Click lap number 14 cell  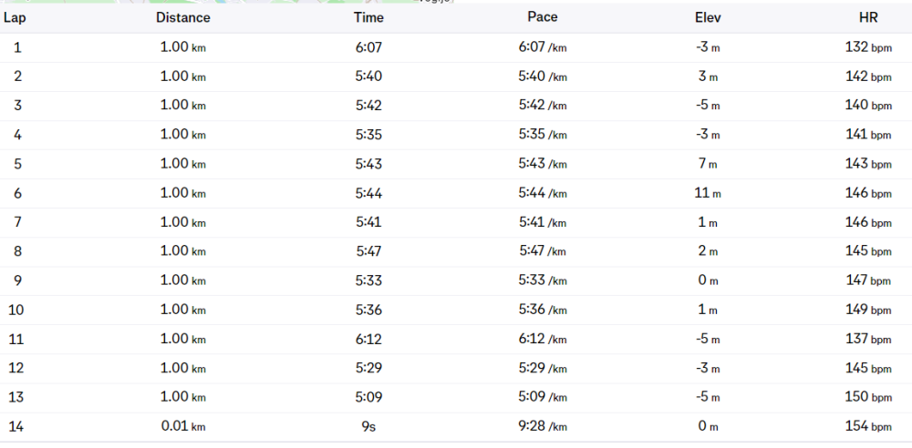click(16, 426)
